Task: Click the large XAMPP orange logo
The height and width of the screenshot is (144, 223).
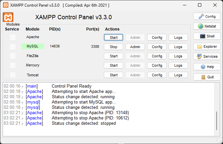Action: (x=8, y=17)
